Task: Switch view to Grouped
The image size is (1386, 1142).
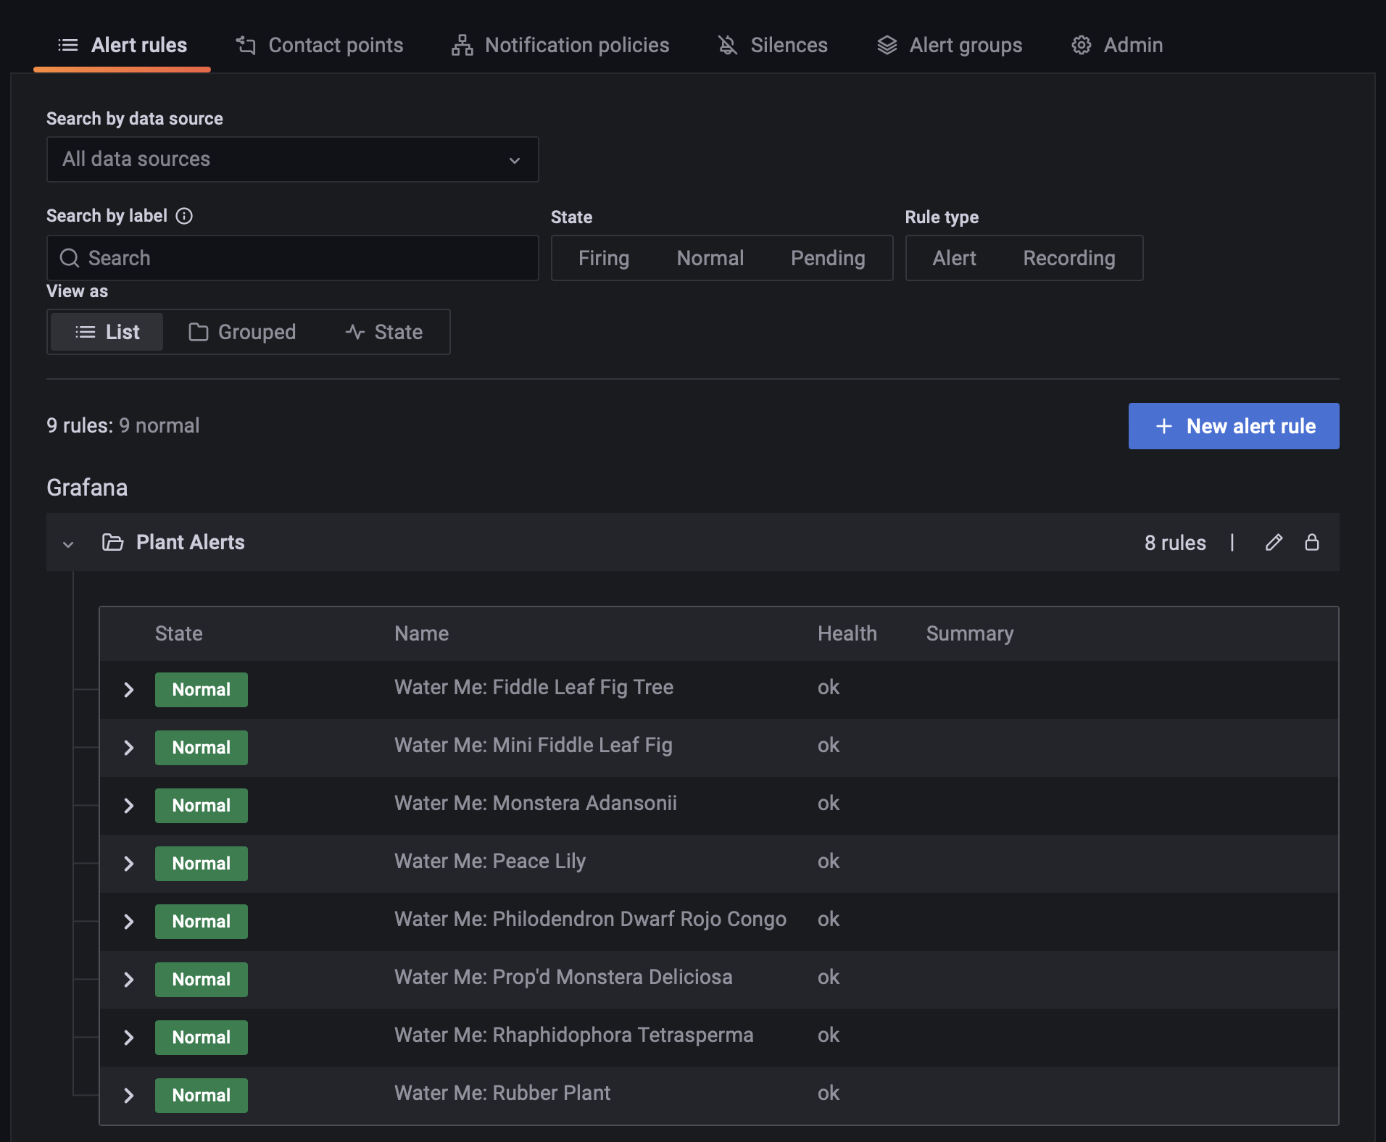Action: click(242, 332)
